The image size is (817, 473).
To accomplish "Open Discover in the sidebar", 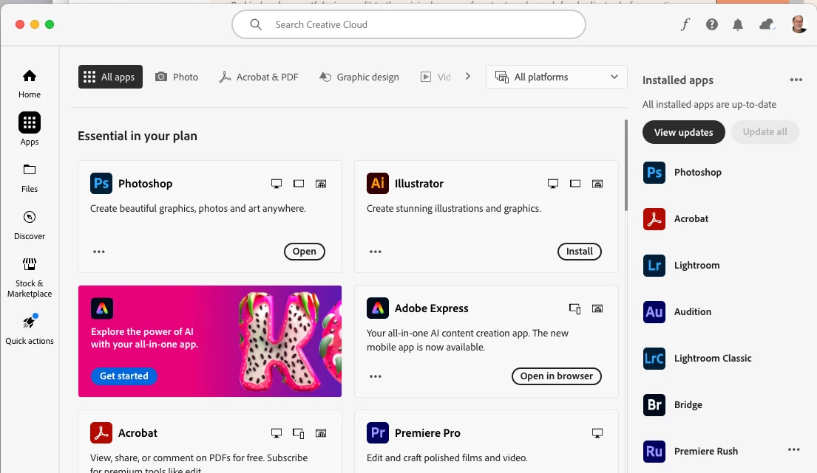I will pyautogui.click(x=29, y=225).
